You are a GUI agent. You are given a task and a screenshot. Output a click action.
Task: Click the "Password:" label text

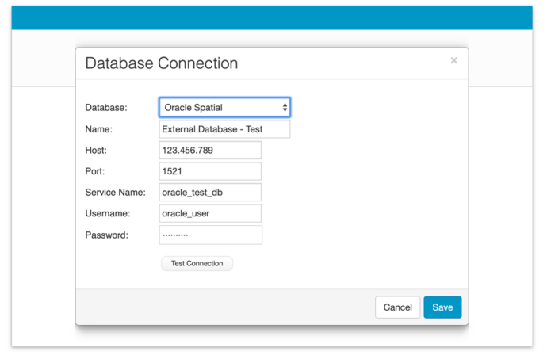point(107,235)
